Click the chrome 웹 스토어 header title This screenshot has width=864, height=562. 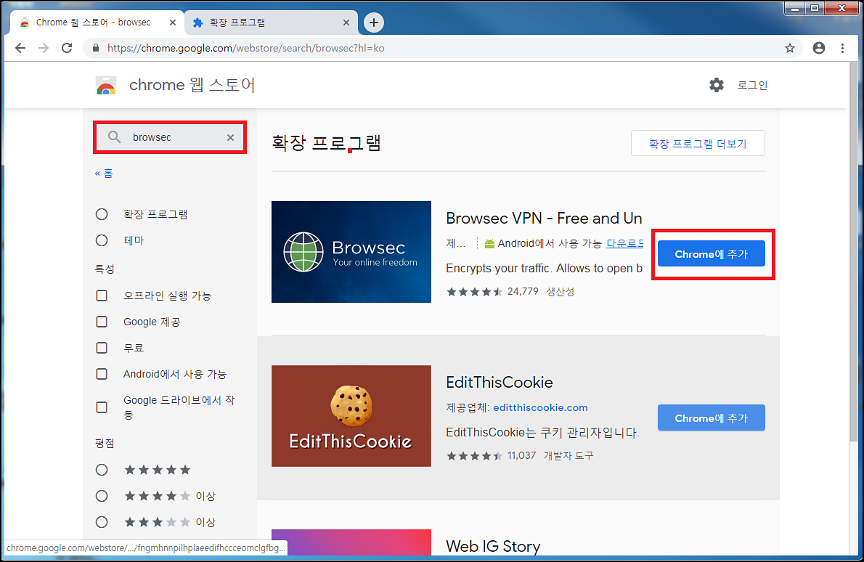[x=192, y=85]
